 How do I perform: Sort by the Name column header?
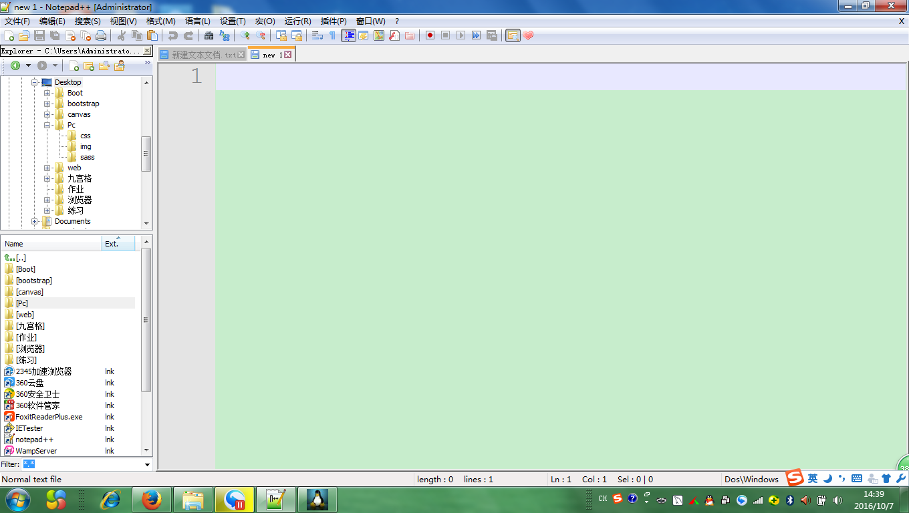coord(51,243)
